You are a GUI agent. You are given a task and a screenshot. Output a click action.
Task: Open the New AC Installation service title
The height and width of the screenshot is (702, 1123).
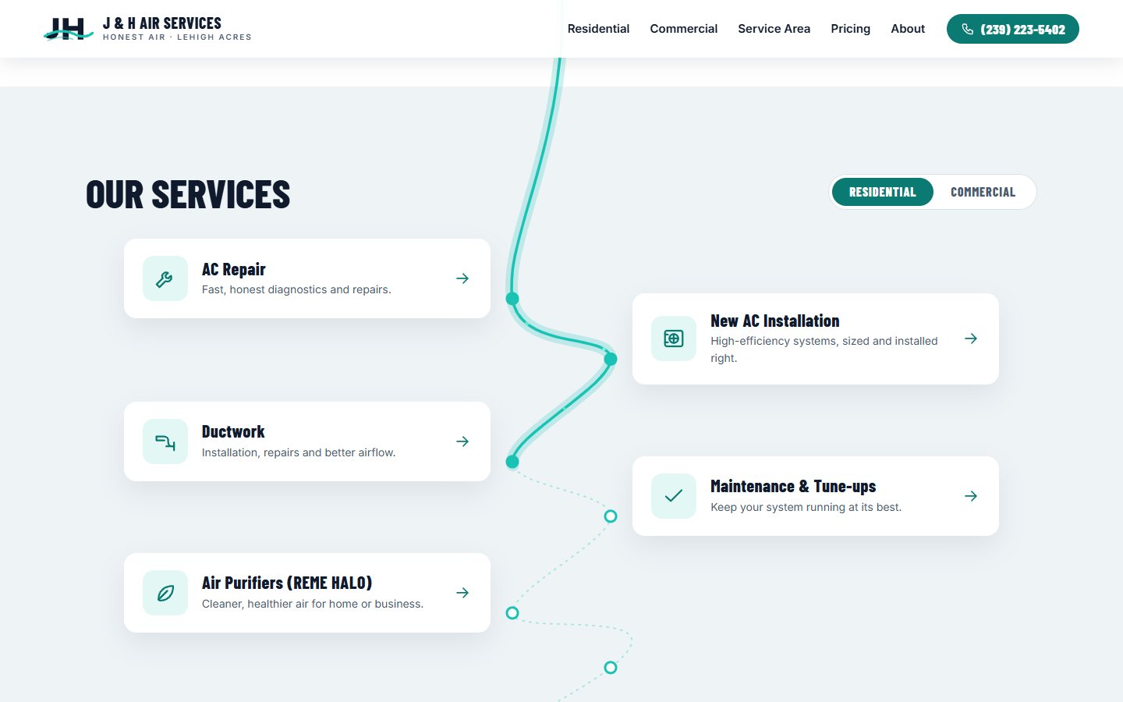pyautogui.click(x=774, y=321)
